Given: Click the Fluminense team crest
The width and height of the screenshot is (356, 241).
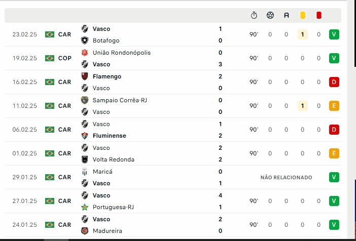Looking at the screenshot, I should [85, 136].
